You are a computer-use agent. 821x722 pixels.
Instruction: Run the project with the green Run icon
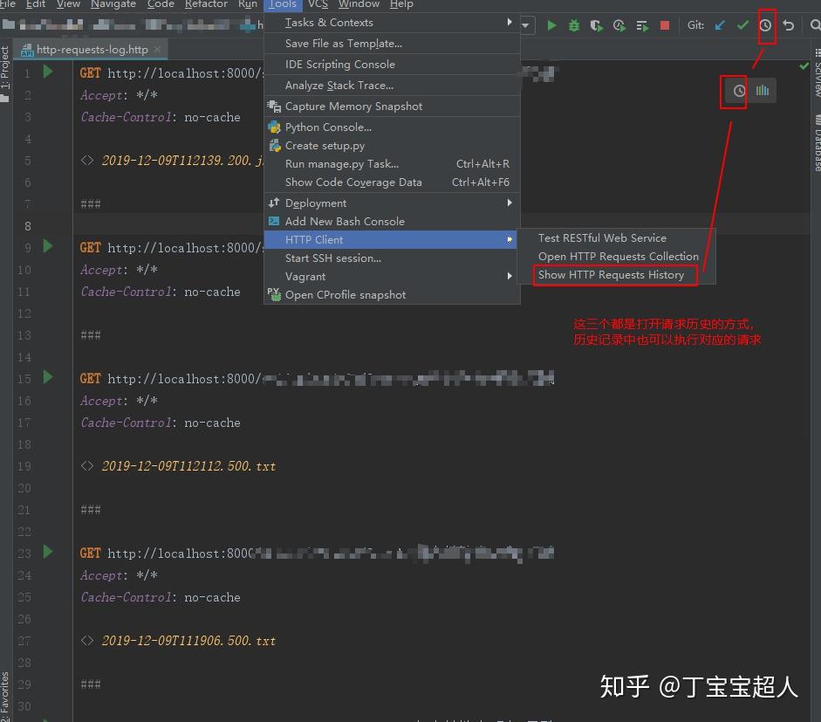tap(551, 25)
